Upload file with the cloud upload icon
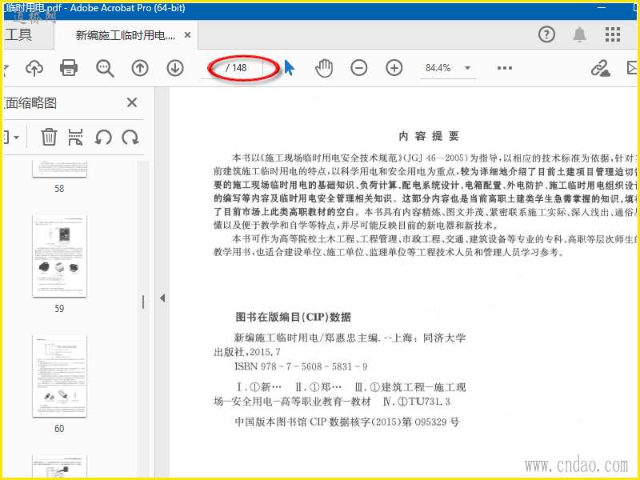The height and width of the screenshot is (480, 640). click(x=34, y=68)
